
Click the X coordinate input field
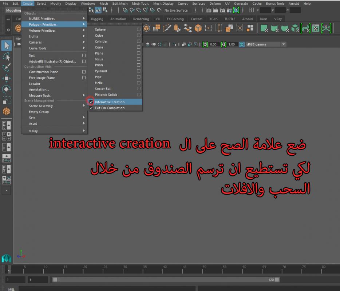point(265,10)
